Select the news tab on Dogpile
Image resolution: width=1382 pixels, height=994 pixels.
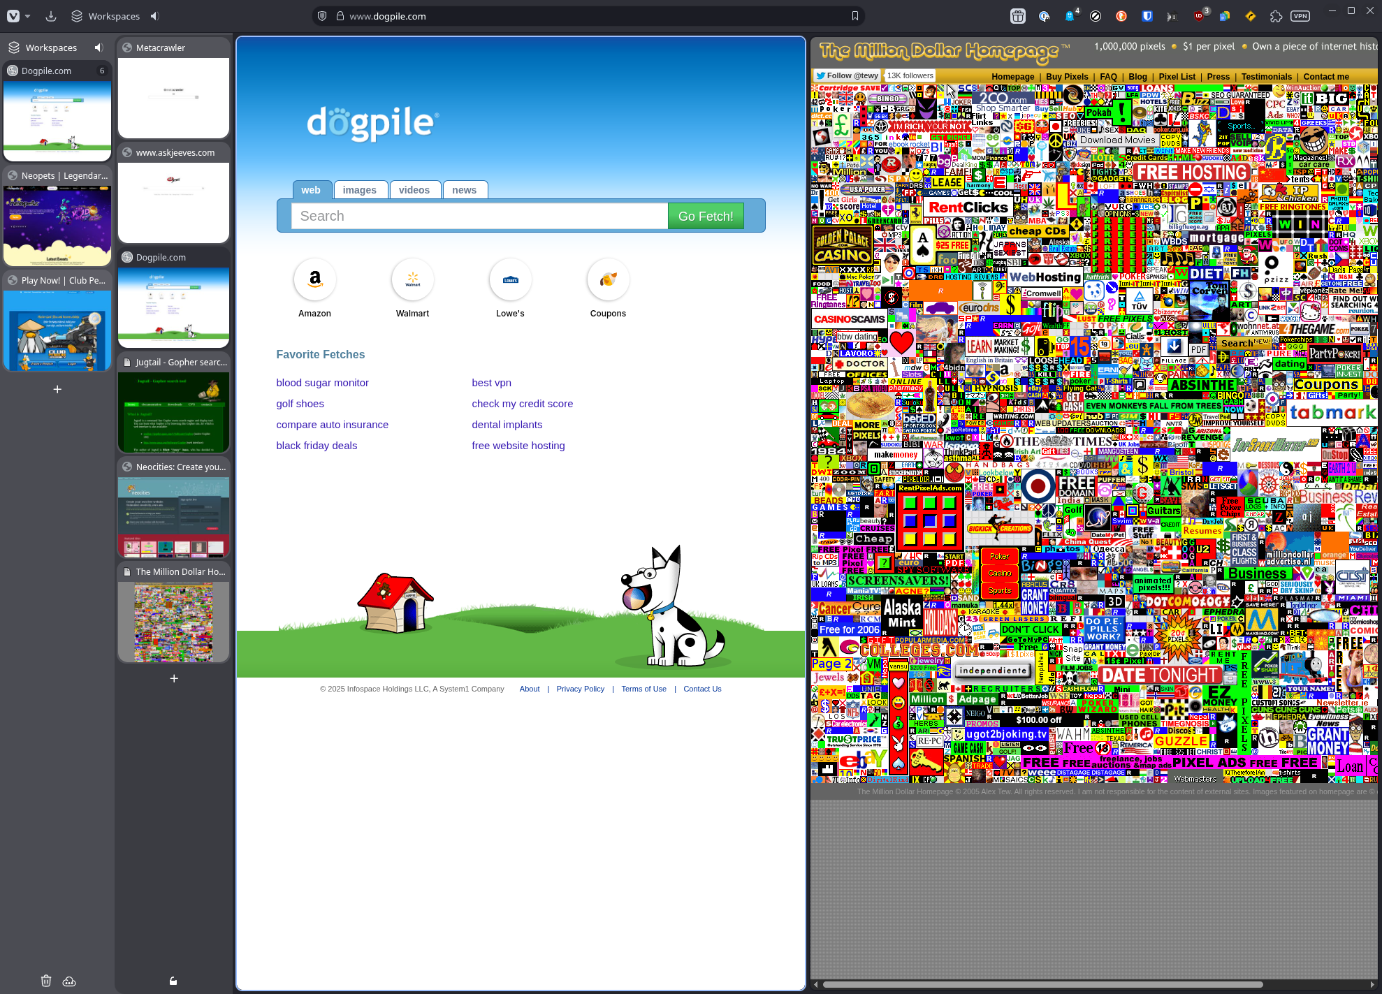click(464, 190)
